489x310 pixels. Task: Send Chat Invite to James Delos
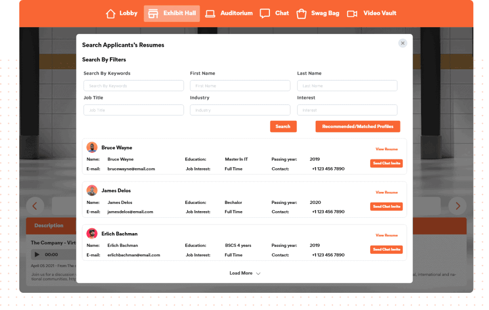pos(386,206)
